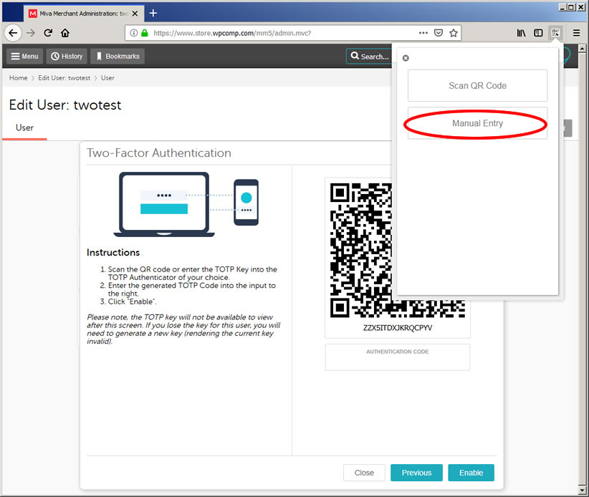Image resolution: width=589 pixels, height=497 pixels.
Task: Open the new tab plus button
Action: click(x=153, y=13)
